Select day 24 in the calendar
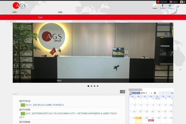Screen dimensions: 186x124 coord(171,118)
